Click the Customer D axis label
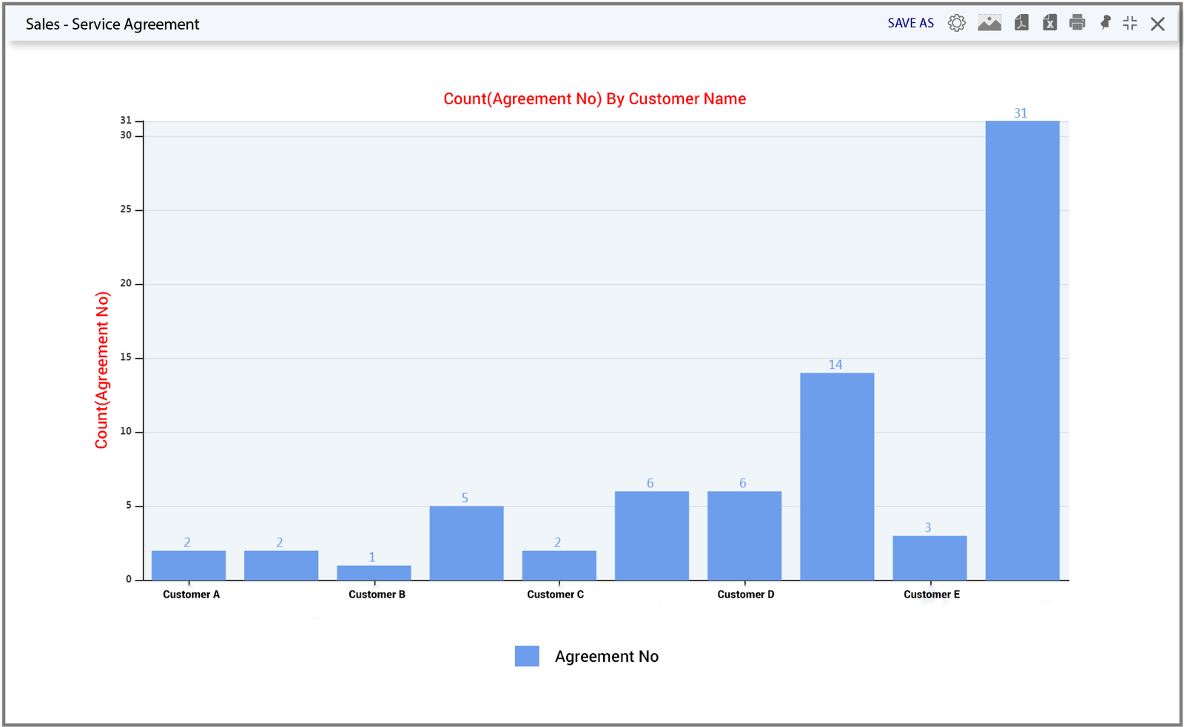The height and width of the screenshot is (727, 1184). 746,595
